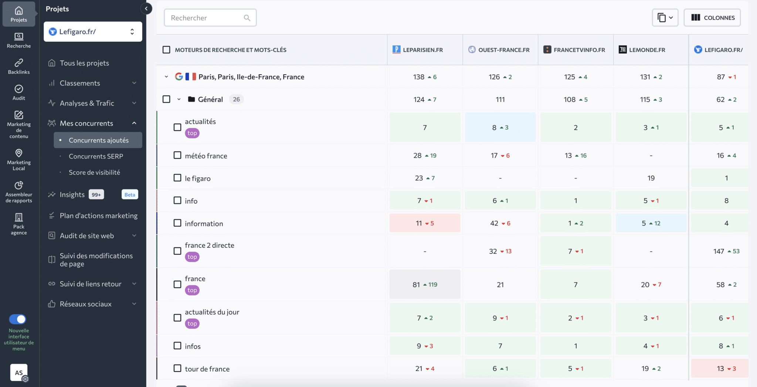
Task: Click the Ouest-france.fr favicon
Action: click(472, 49)
